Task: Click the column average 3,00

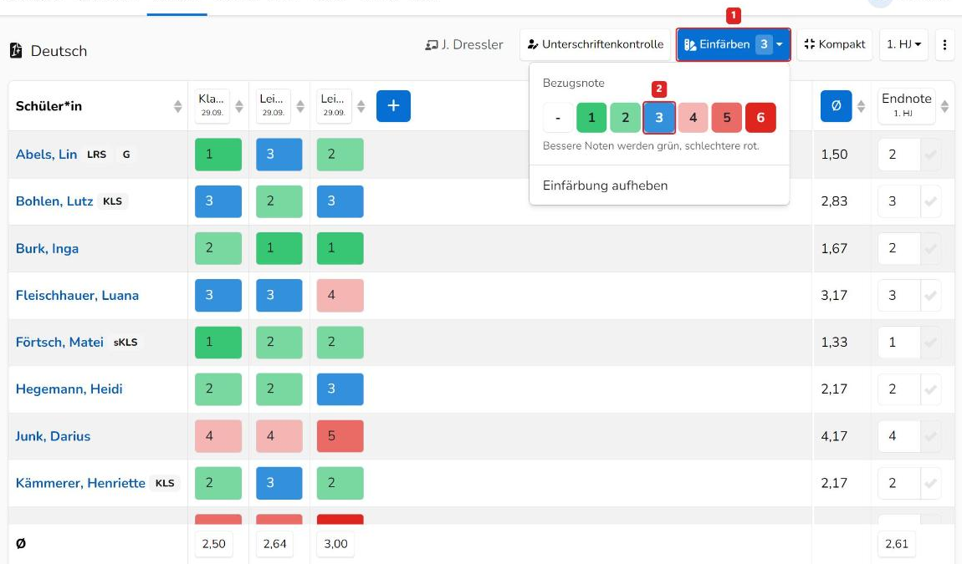Action: tap(335, 544)
